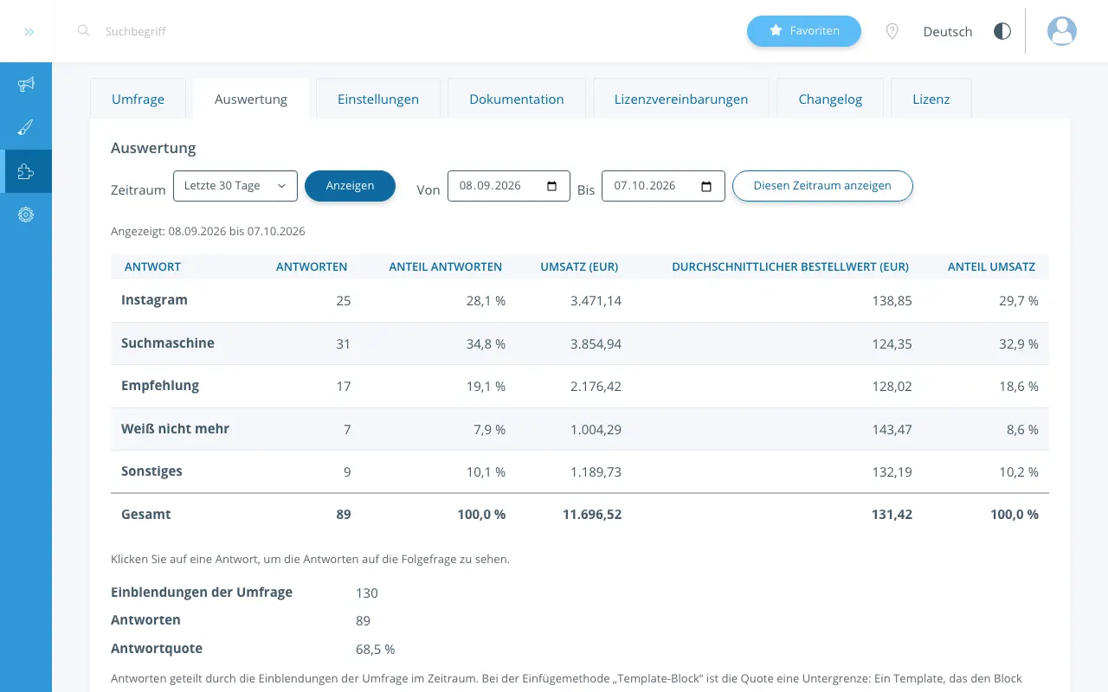The height and width of the screenshot is (692, 1108).
Task: Go to the Lizenzvereinbarungen tab
Action: 681,99
